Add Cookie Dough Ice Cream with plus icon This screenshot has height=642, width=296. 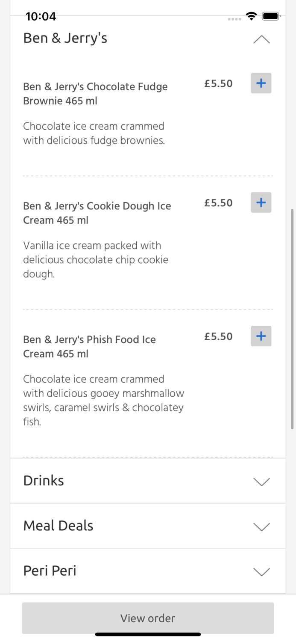click(261, 202)
